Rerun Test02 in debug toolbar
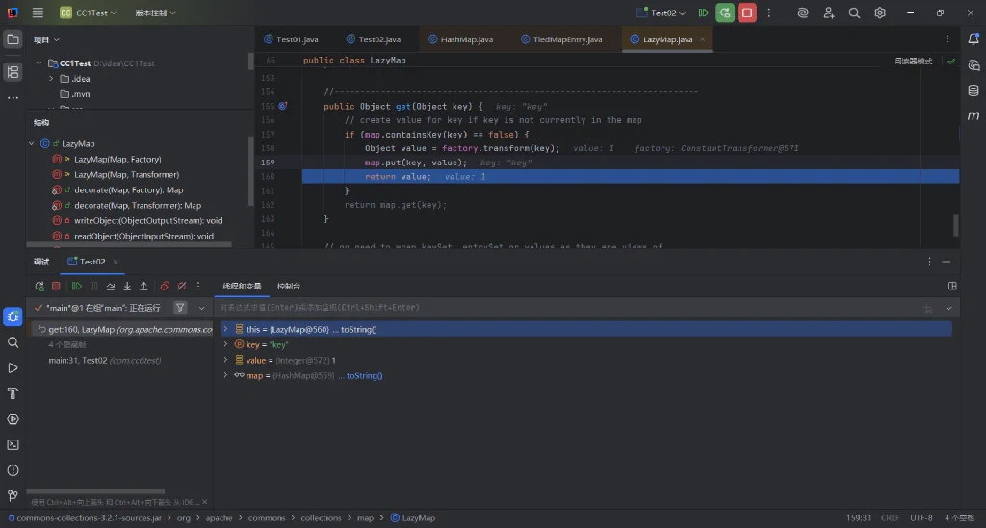 (39, 287)
